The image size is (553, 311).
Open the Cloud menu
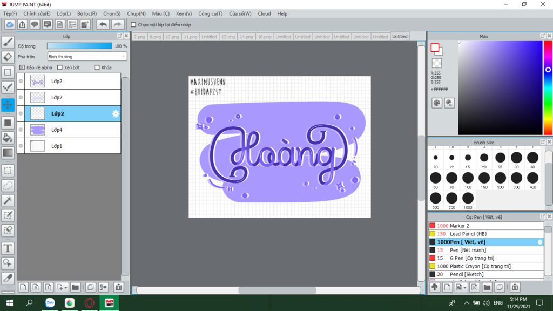(x=264, y=13)
